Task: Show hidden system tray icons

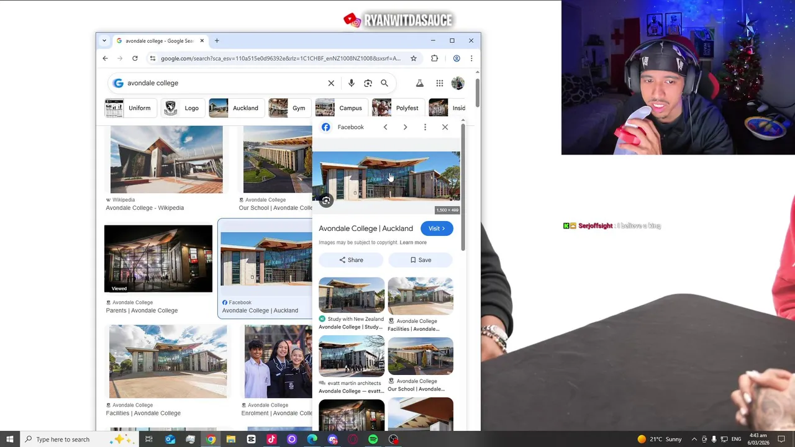Action: [694, 440]
